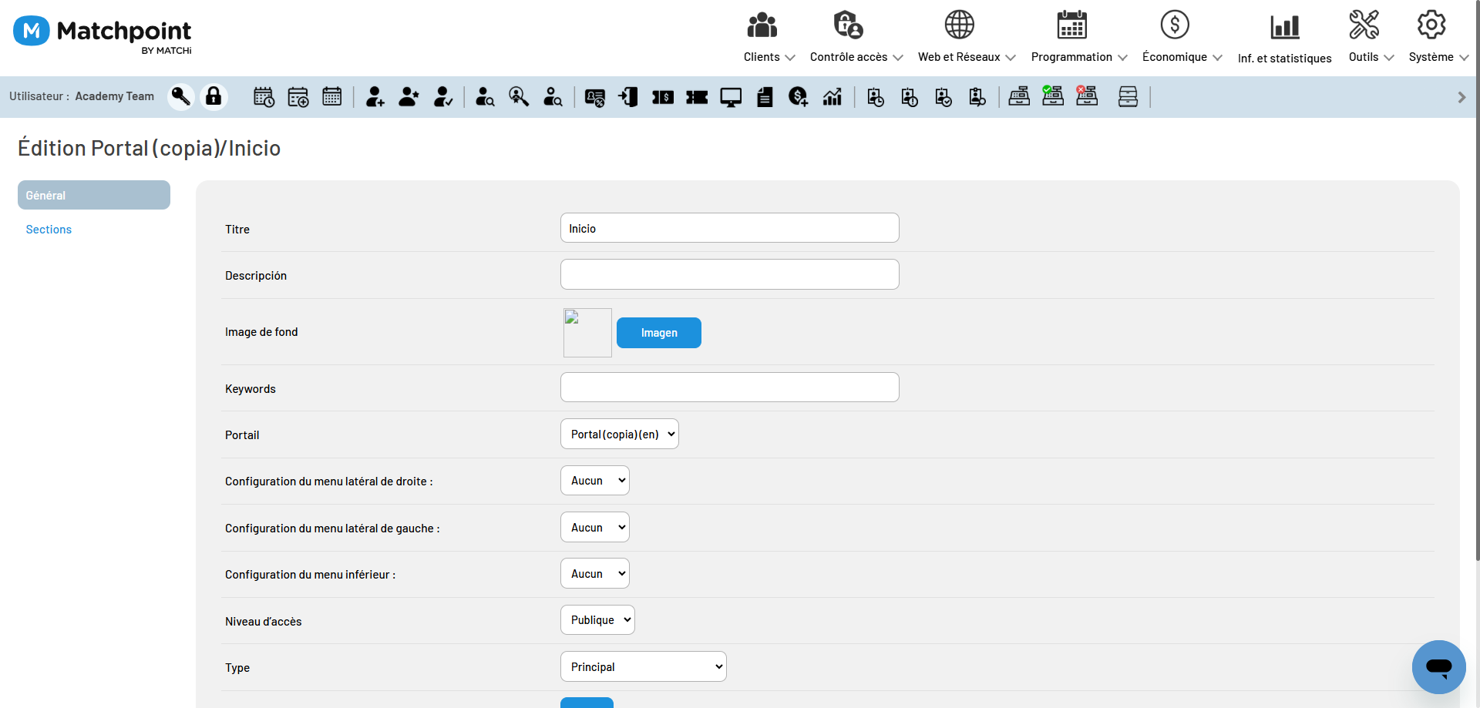The width and height of the screenshot is (1480, 708).
Task: Click the bar chart with arrow icon
Action: 832,96
